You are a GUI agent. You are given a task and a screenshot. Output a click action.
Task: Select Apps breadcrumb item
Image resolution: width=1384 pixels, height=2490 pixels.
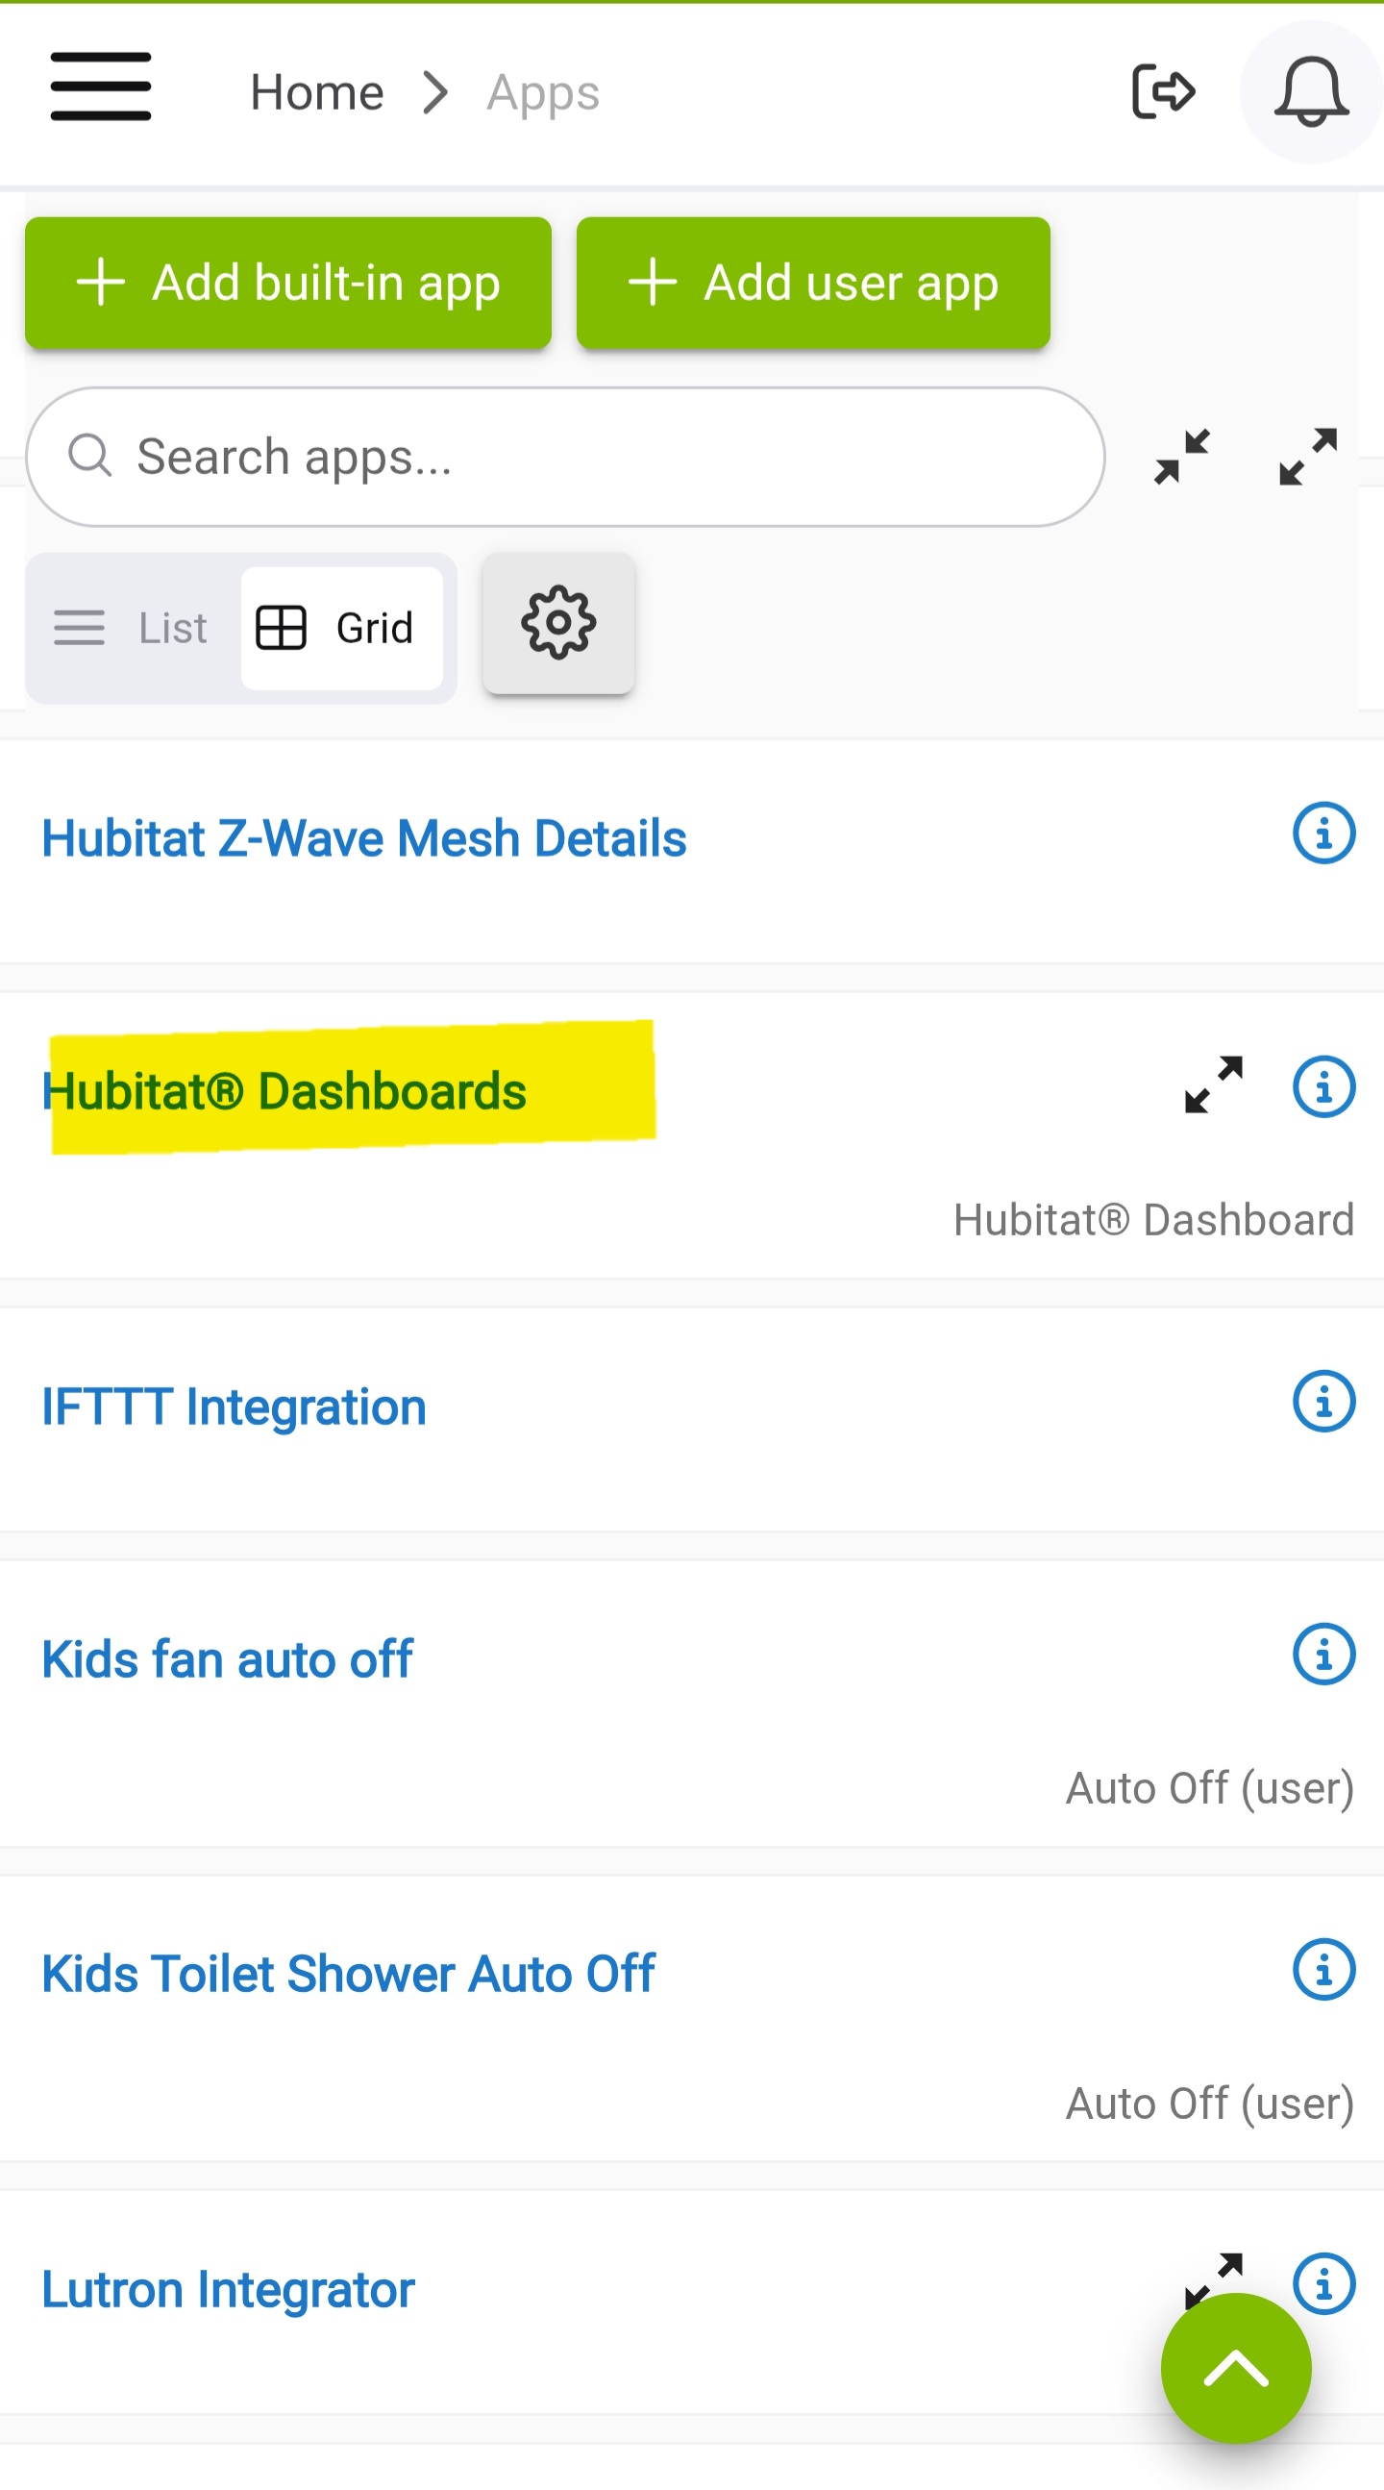click(543, 94)
